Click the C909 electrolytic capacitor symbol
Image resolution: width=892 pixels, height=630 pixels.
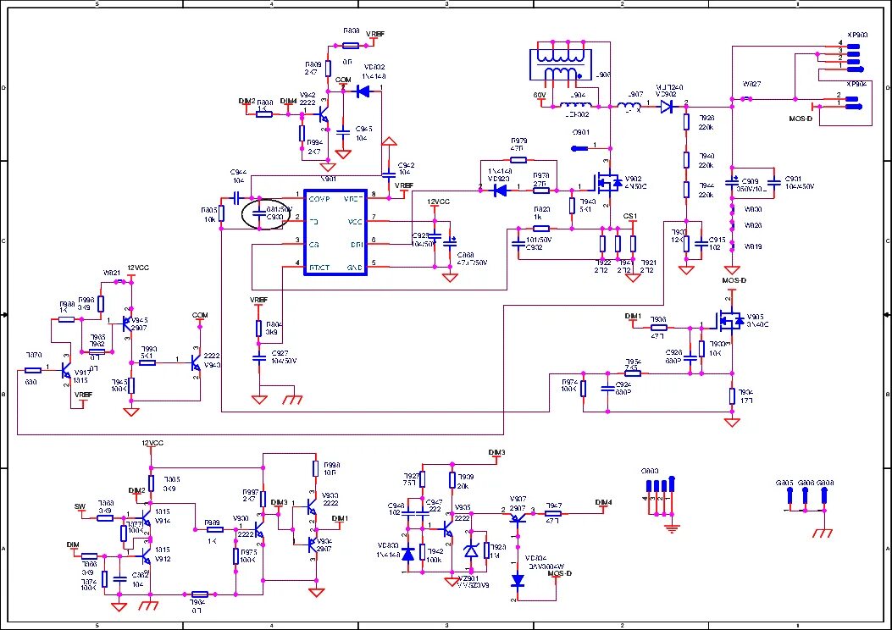point(732,183)
